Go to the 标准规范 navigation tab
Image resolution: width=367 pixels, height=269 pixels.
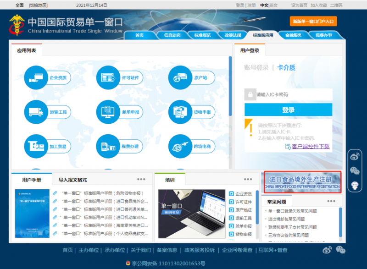coord(202,35)
